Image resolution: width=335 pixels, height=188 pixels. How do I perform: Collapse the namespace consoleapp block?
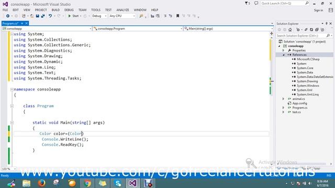point(12,89)
